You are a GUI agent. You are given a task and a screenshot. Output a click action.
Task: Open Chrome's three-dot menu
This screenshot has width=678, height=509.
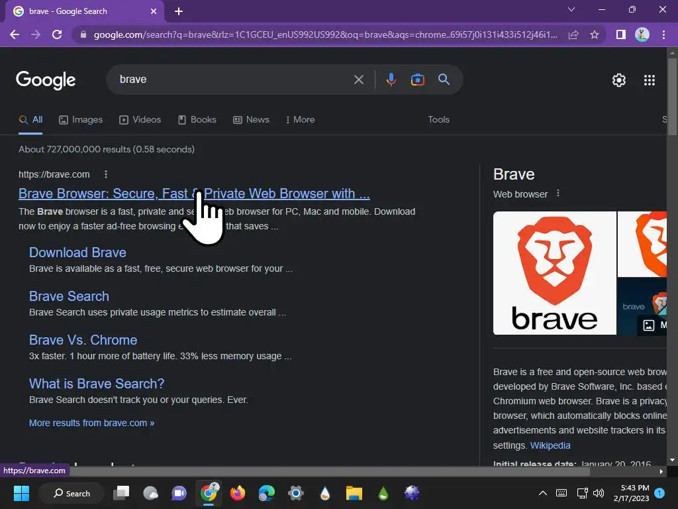663,34
